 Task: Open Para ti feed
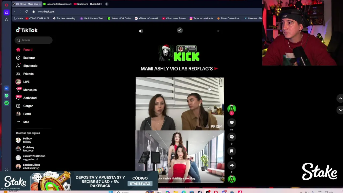(x=24, y=50)
